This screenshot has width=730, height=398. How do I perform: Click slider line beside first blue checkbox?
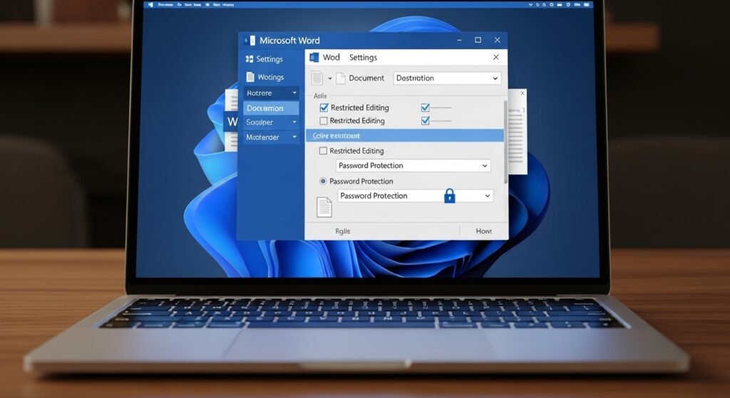[441, 108]
